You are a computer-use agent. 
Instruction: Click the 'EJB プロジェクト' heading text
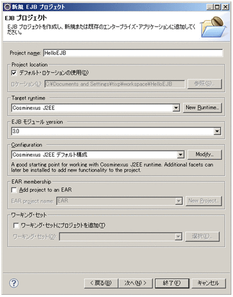(x=26, y=18)
